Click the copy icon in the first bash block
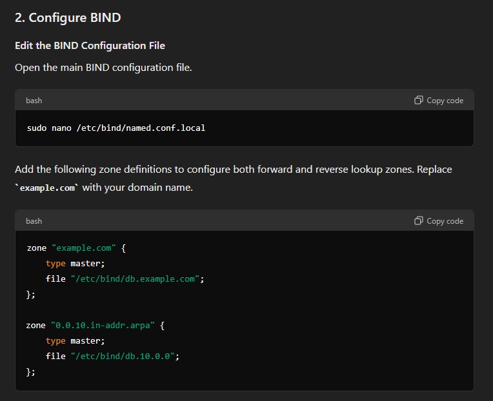Image resolution: width=493 pixels, height=401 pixels. (419, 100)
